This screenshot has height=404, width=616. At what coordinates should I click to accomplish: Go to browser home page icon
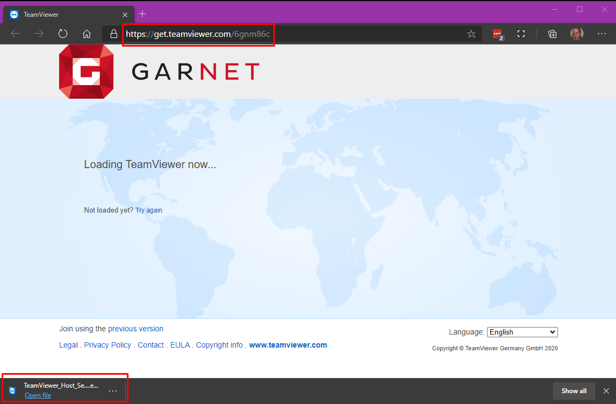click(x=87, y=34)
